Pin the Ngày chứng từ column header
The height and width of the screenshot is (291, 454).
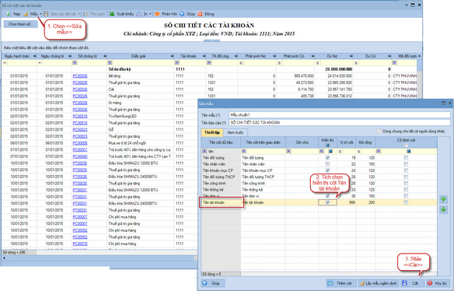(70, 56)
